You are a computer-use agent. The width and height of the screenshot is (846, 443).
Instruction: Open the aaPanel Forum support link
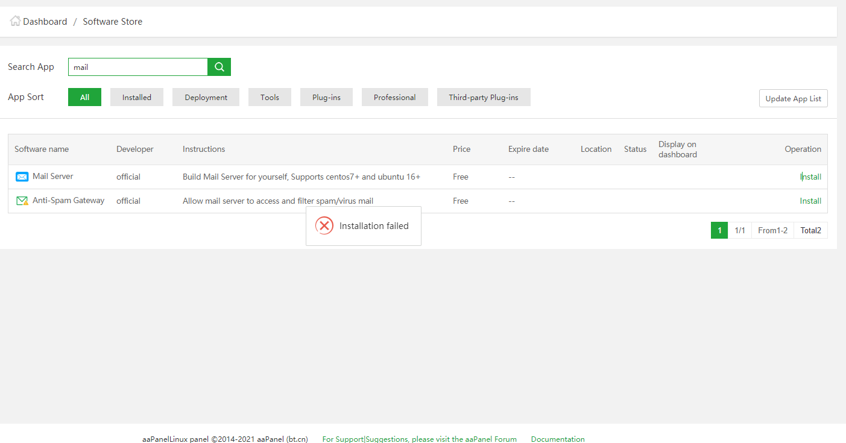[x=419, y=439]
